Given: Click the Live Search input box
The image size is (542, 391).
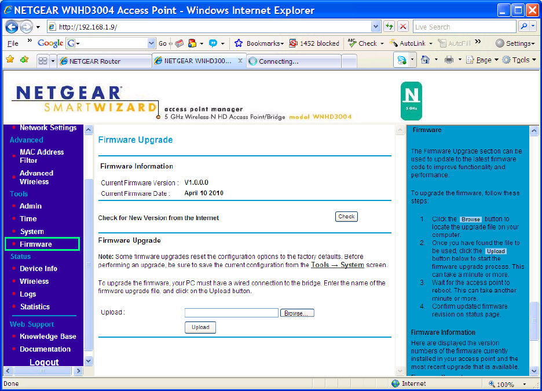Looking at the screenshot, I should pyautogui.click(x=464, y=27).
